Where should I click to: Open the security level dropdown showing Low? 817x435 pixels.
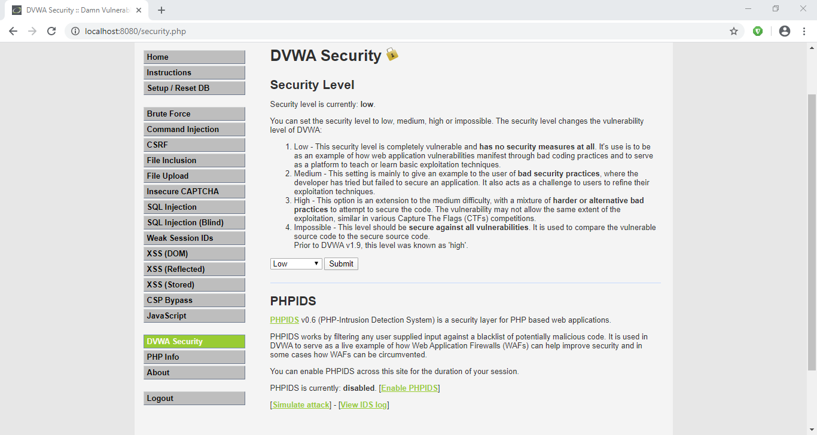tap(296, 264)
